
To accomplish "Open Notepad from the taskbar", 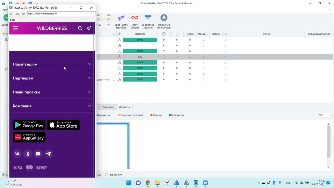I will point(196,183).
